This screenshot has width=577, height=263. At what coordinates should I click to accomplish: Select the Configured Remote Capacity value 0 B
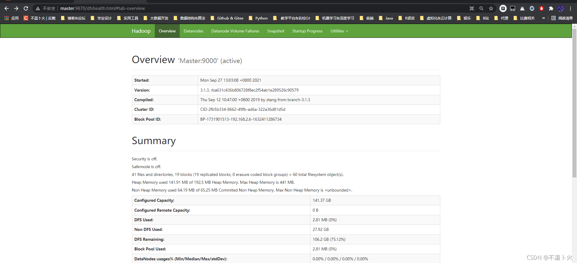(316, 210)
